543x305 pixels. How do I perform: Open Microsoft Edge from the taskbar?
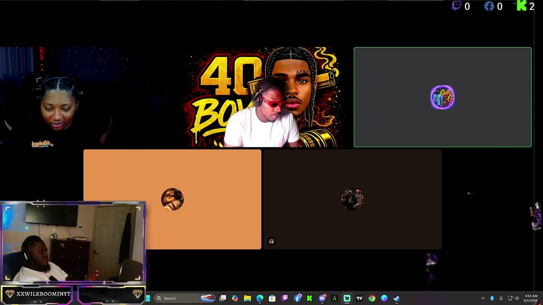pos(260,298)
